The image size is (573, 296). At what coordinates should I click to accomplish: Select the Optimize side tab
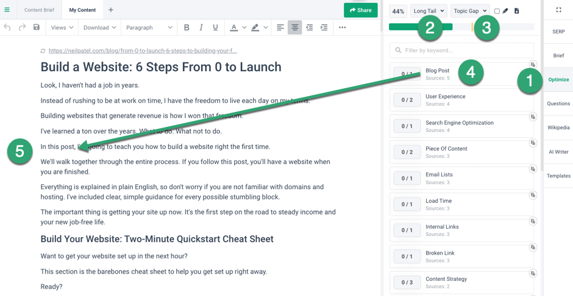[x=558, y=80]
